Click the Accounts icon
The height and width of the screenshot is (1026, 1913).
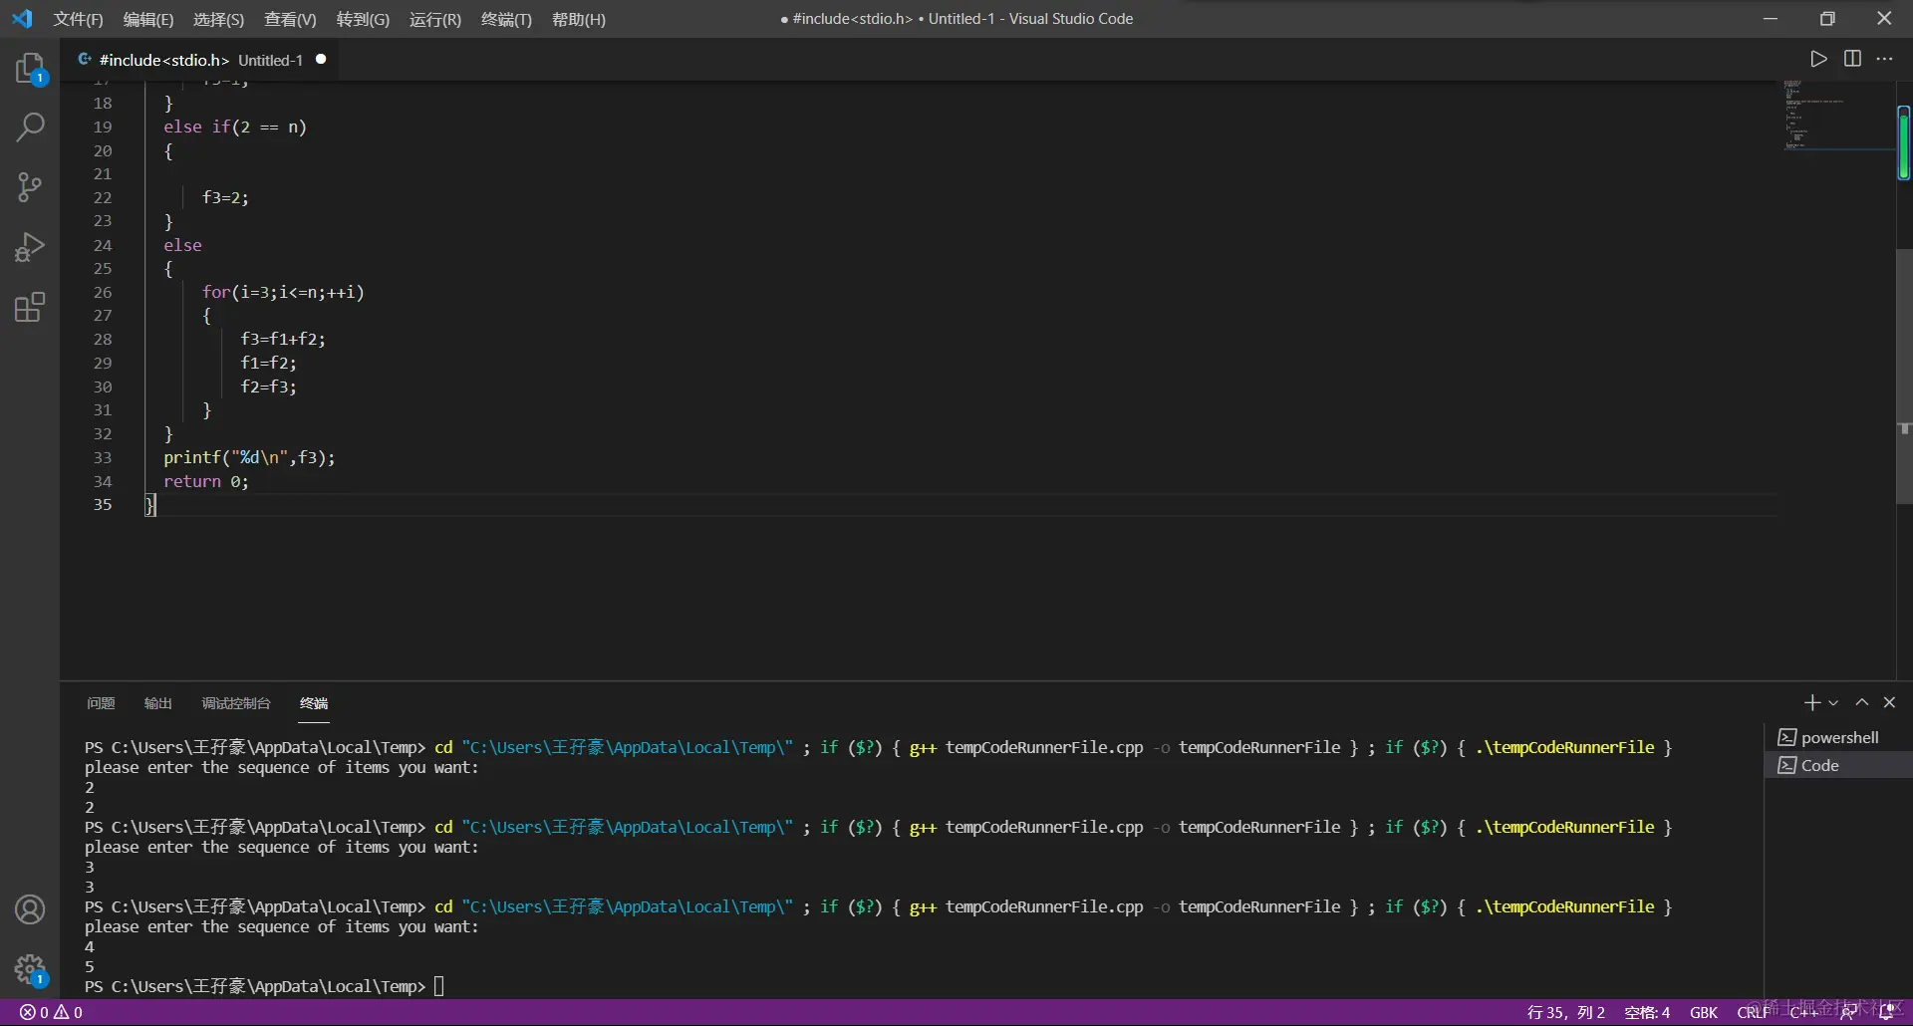coord(30,909)
